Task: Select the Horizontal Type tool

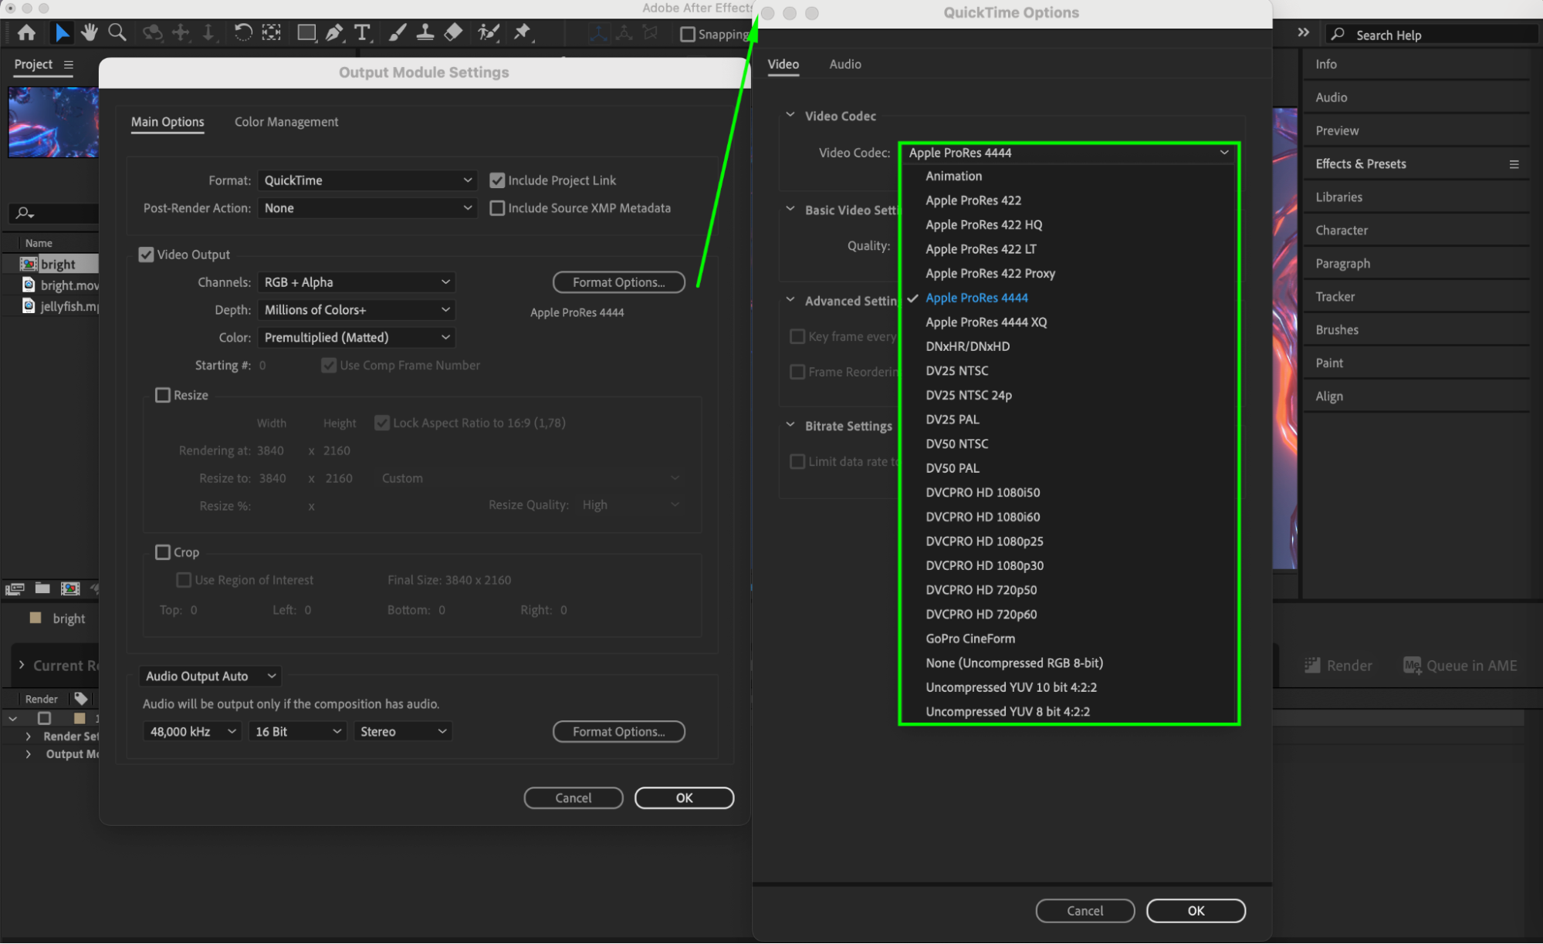Action: pyautogui.click(x=361, y=32)
